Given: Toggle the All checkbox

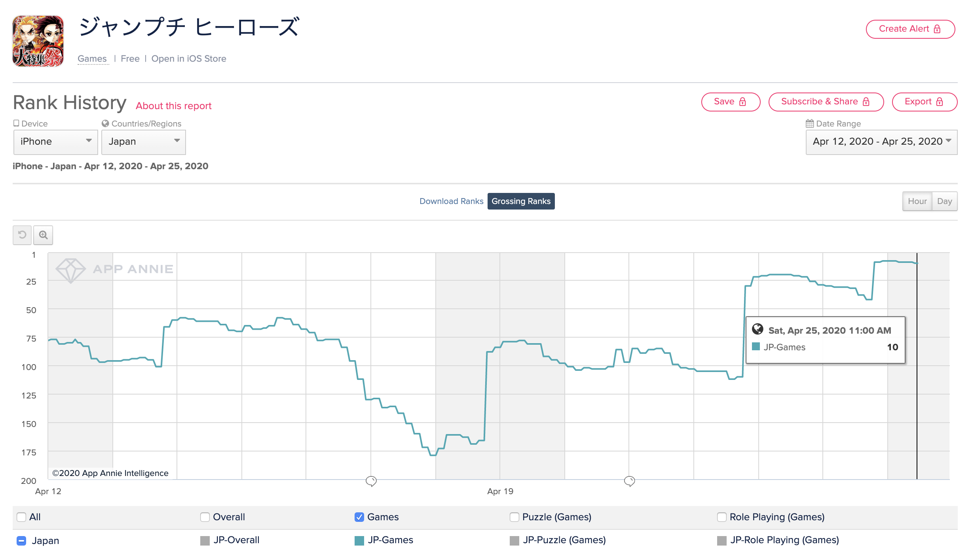Looking at the screenshot, I should (21, 517).
